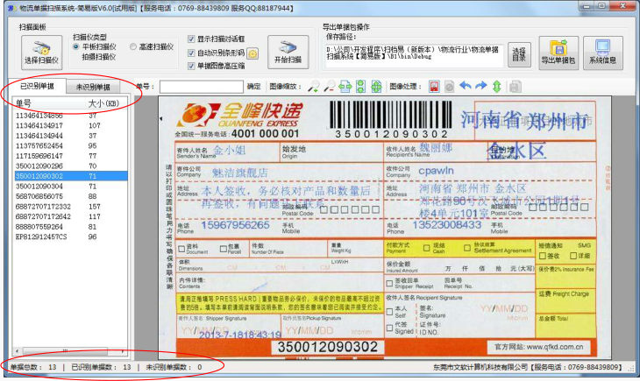The width and height of the screenshot is (640, 381).
Task: Click 单据总数 status bar entry
Action: coord(33,367)
